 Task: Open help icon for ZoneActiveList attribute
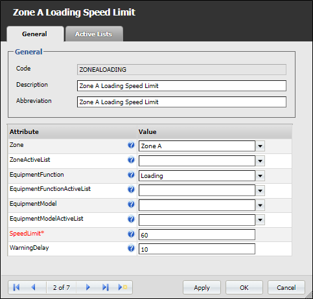click(131, 160)
